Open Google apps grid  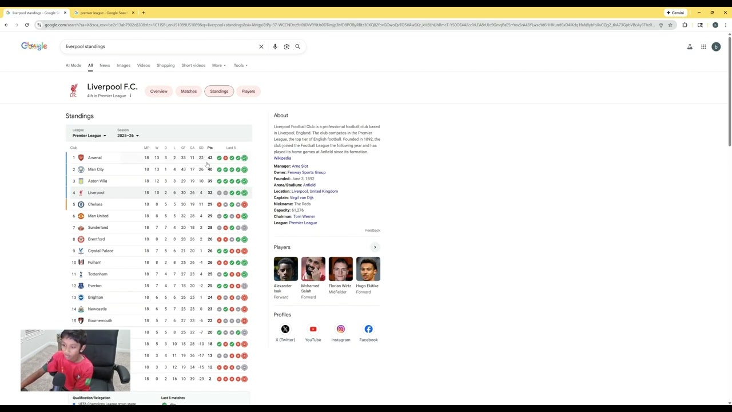coord(703,47)
